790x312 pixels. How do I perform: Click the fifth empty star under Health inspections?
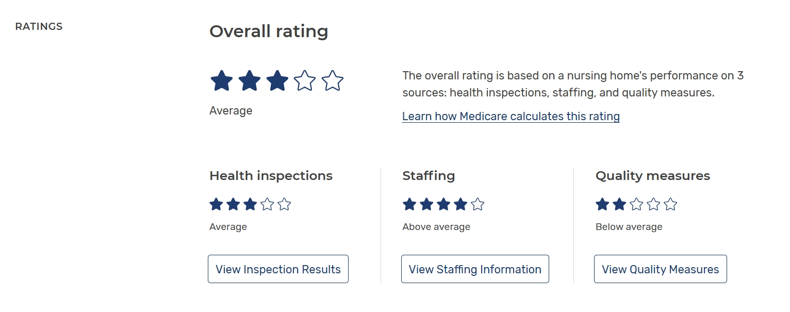(284, 205)
